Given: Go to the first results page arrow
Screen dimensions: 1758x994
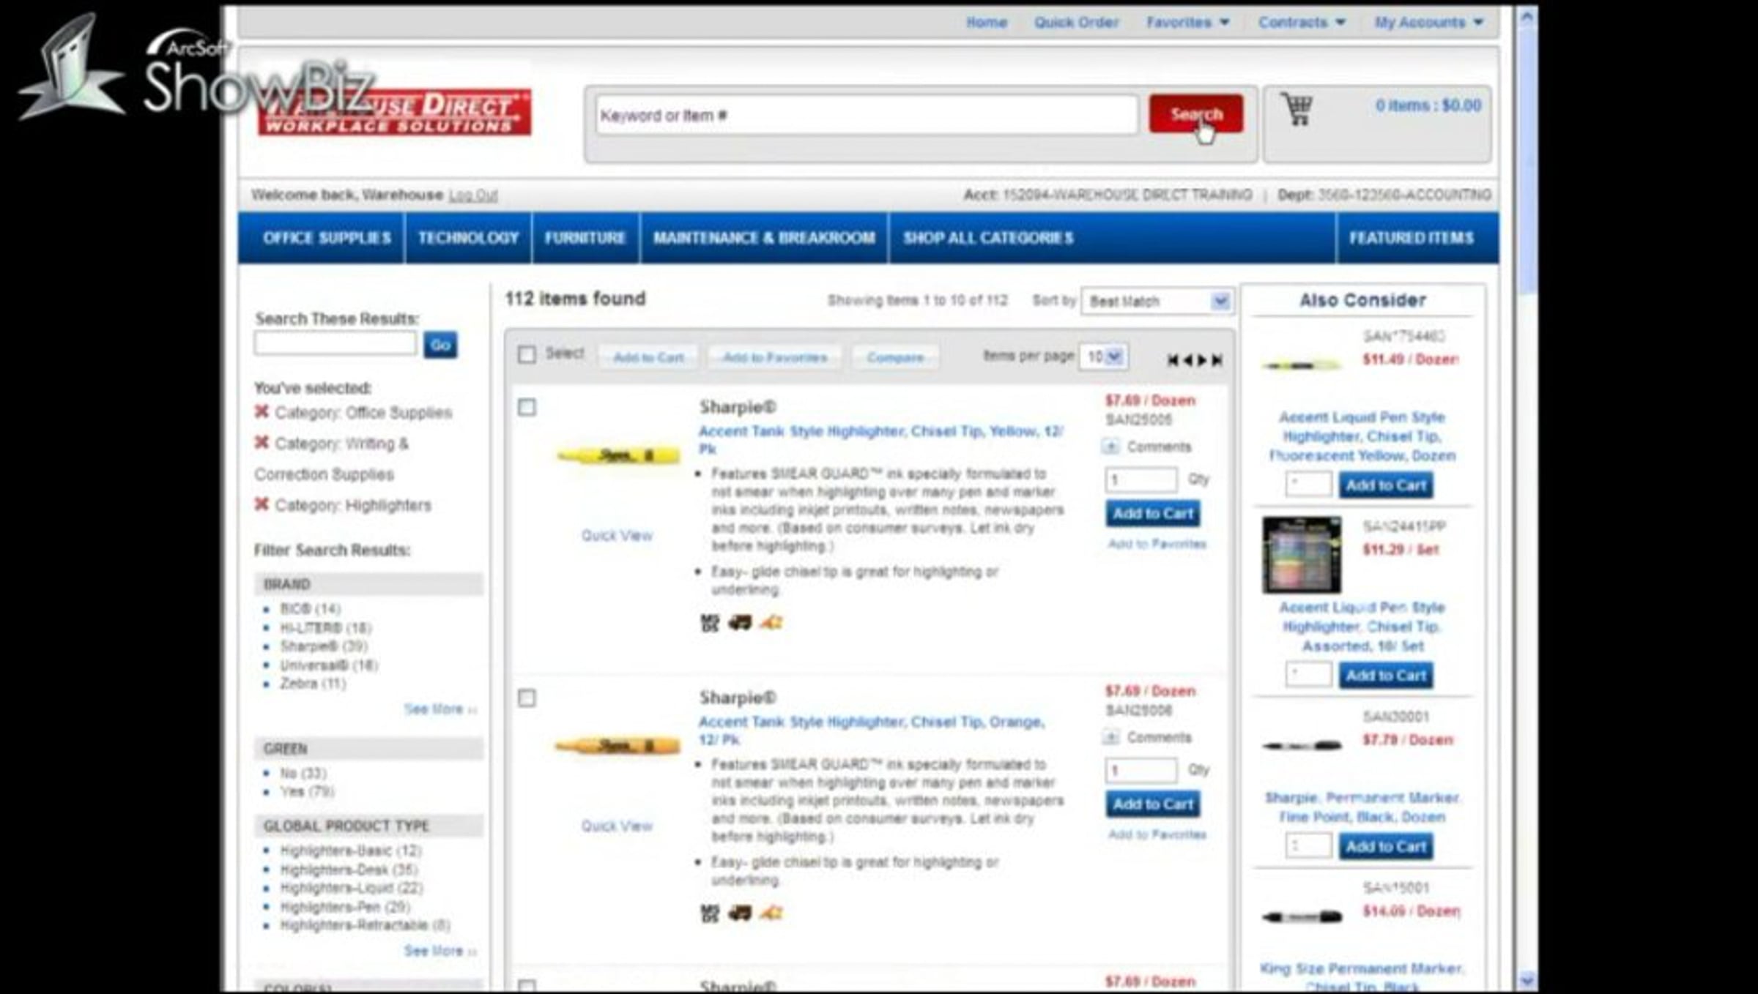Looking at the screenshot, I should pos(1173,359).
